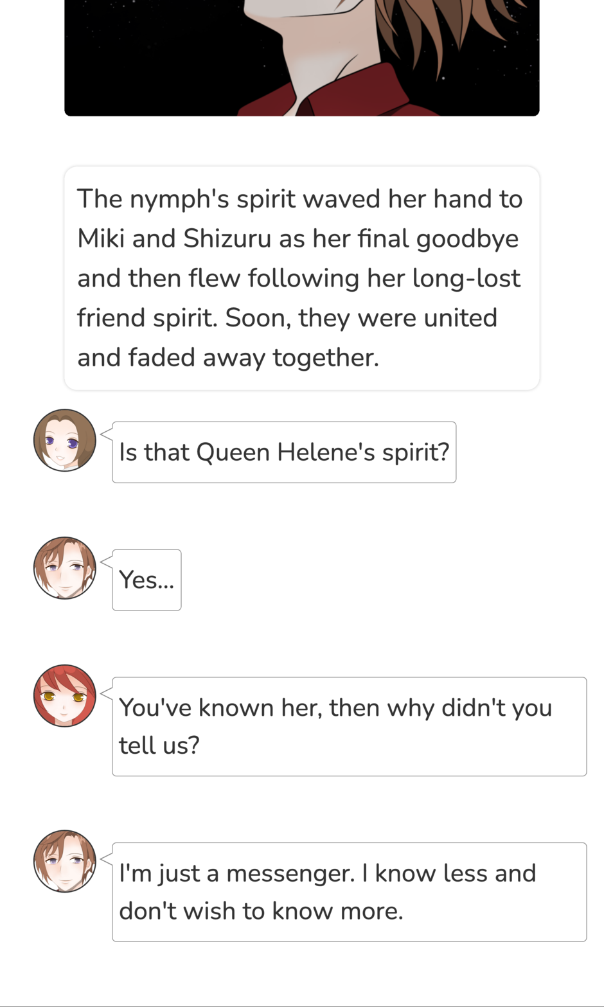Image resolution: width=604 pixels, height=1007 pixels.
Task: Tap the "Is that Queen Helene's spirit?" bubble
Action: 284,452
